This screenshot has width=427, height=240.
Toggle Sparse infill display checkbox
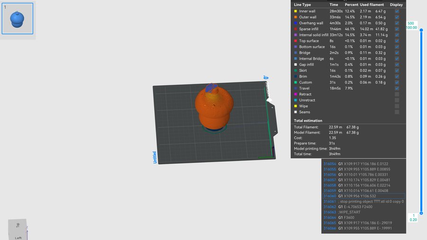coord(397,29)
